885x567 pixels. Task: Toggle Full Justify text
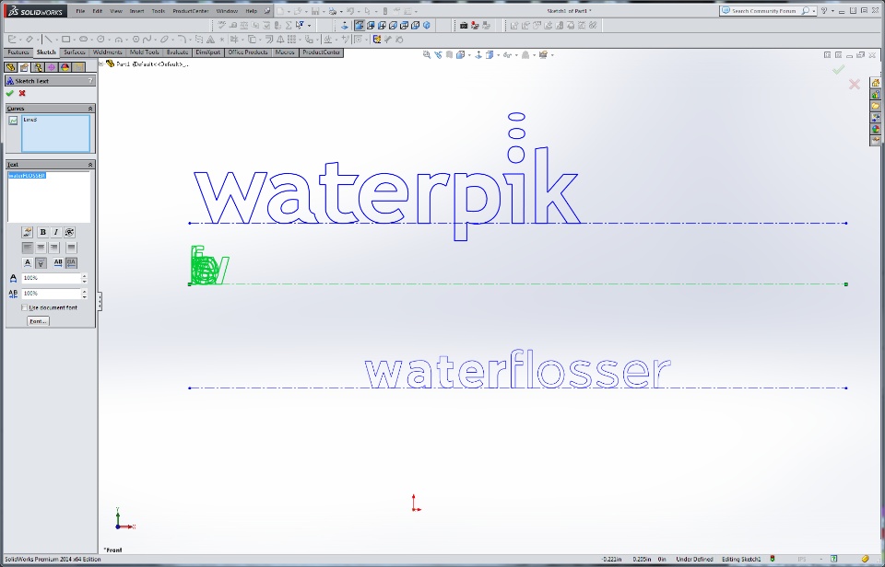point(71,248)
